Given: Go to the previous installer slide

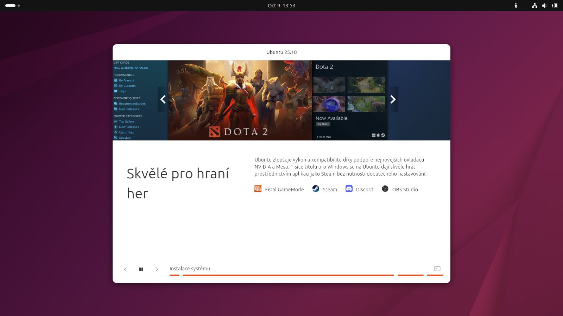Looking at the screenshot, I should point(125,269).
